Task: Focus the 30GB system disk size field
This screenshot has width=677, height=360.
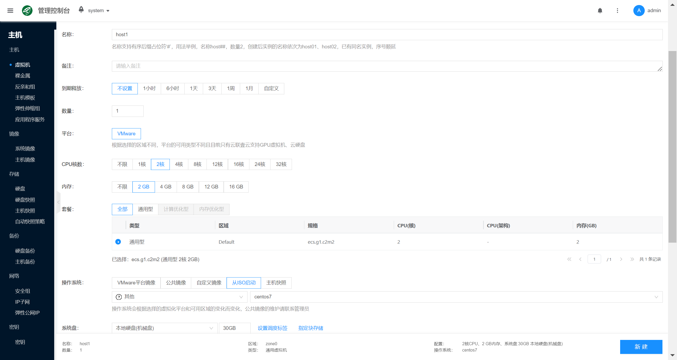Action: (235, 328)
